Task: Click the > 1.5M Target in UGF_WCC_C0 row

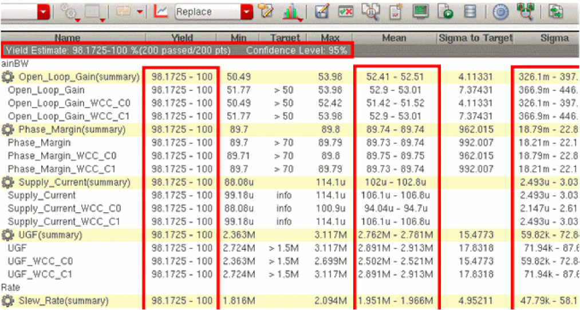Action: [284, 261]
